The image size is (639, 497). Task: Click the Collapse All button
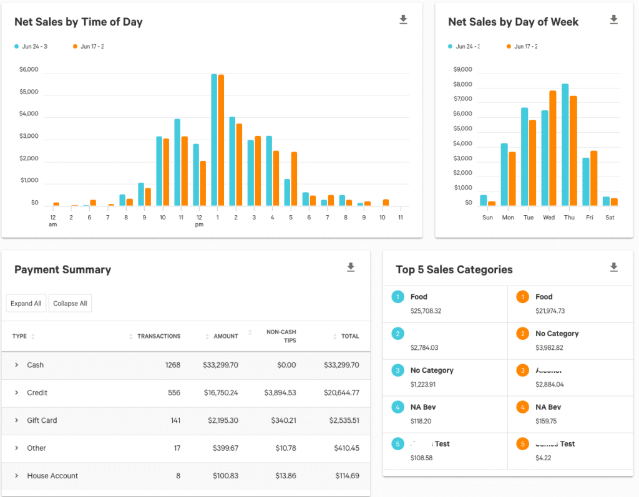[x=70, y=303]
